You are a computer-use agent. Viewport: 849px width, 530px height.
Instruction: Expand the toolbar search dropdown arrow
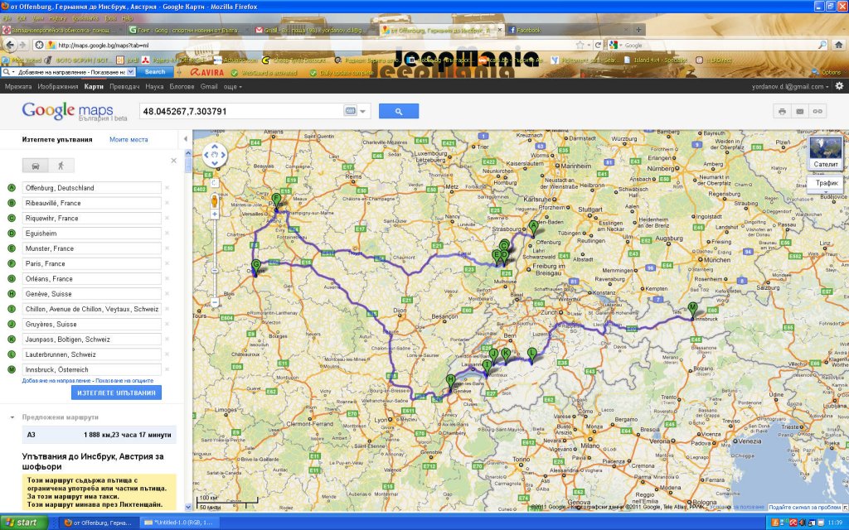click(130, 72)
